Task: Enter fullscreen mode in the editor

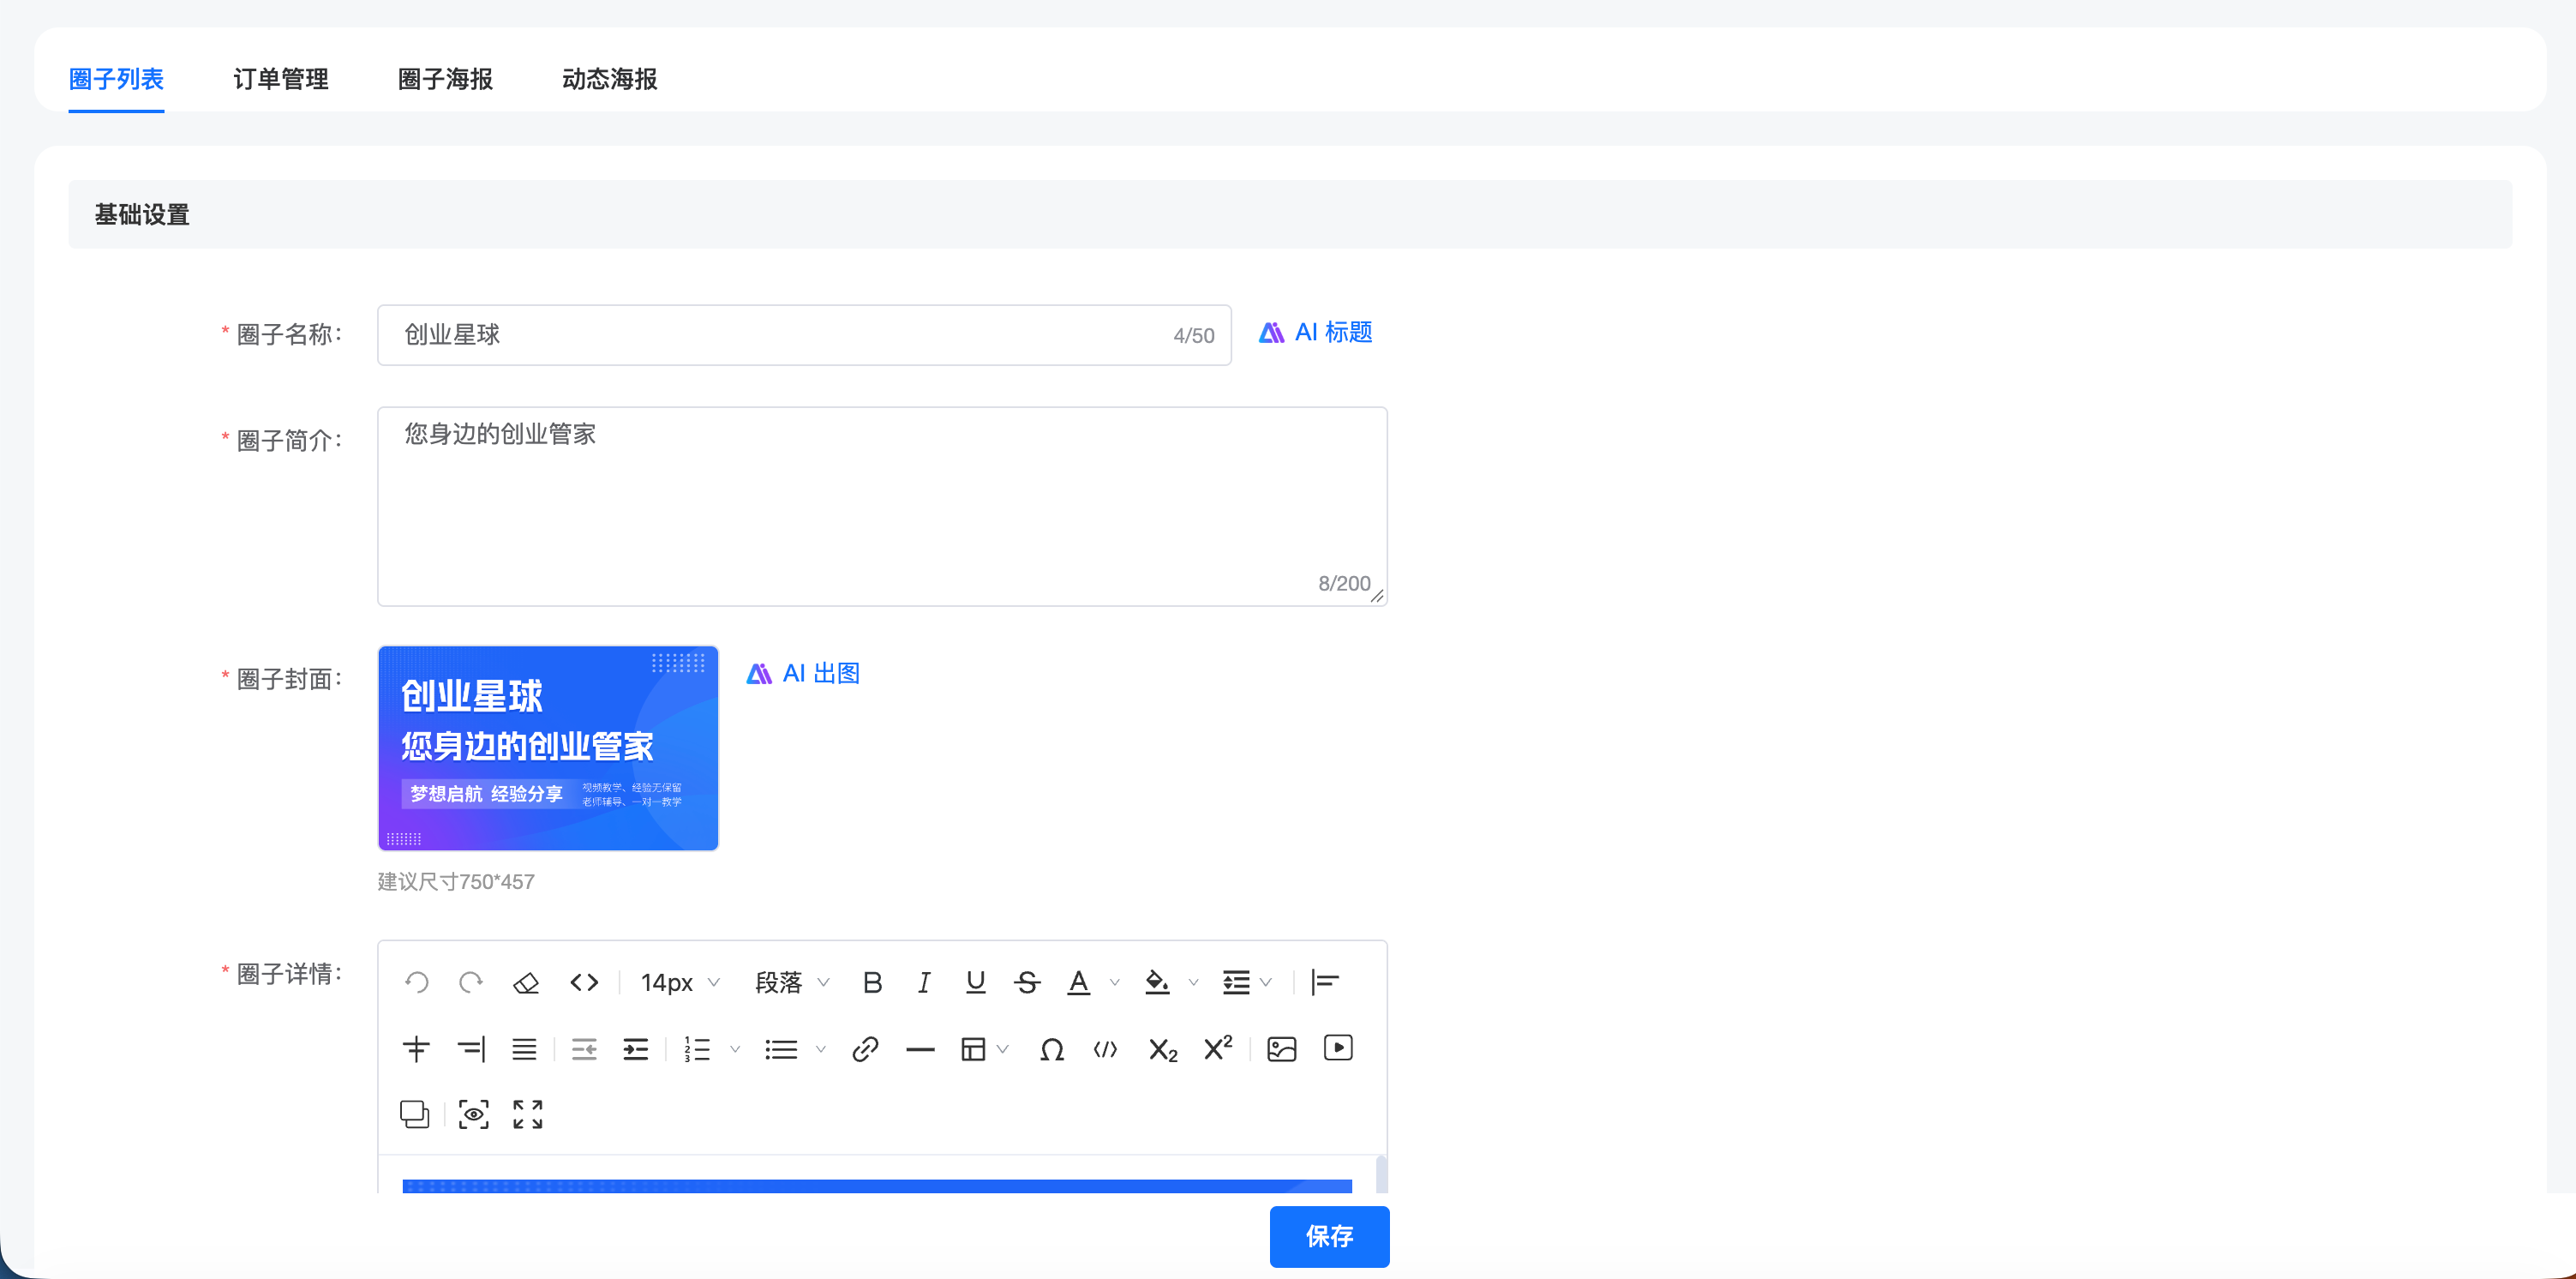Action: coord(528,1114)
